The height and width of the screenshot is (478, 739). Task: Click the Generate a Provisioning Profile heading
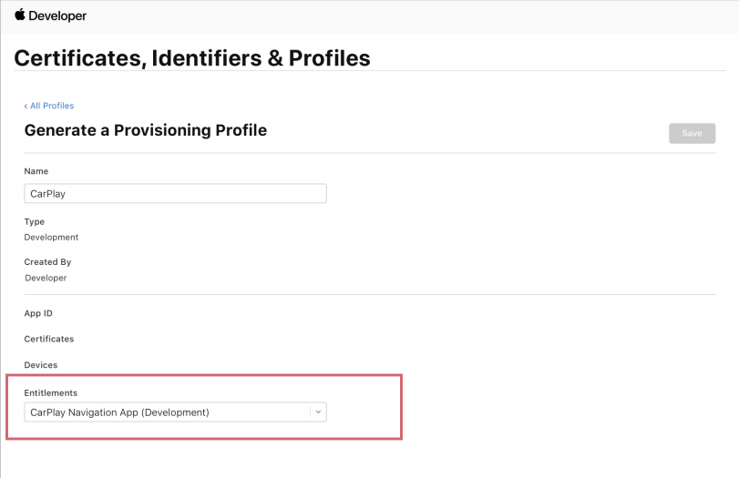[x=146, y=130]
